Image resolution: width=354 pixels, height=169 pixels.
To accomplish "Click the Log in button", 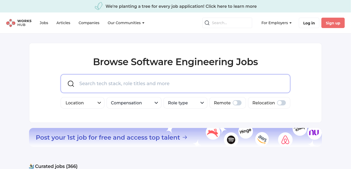I will pyautogui.click(x=309, y=23).
